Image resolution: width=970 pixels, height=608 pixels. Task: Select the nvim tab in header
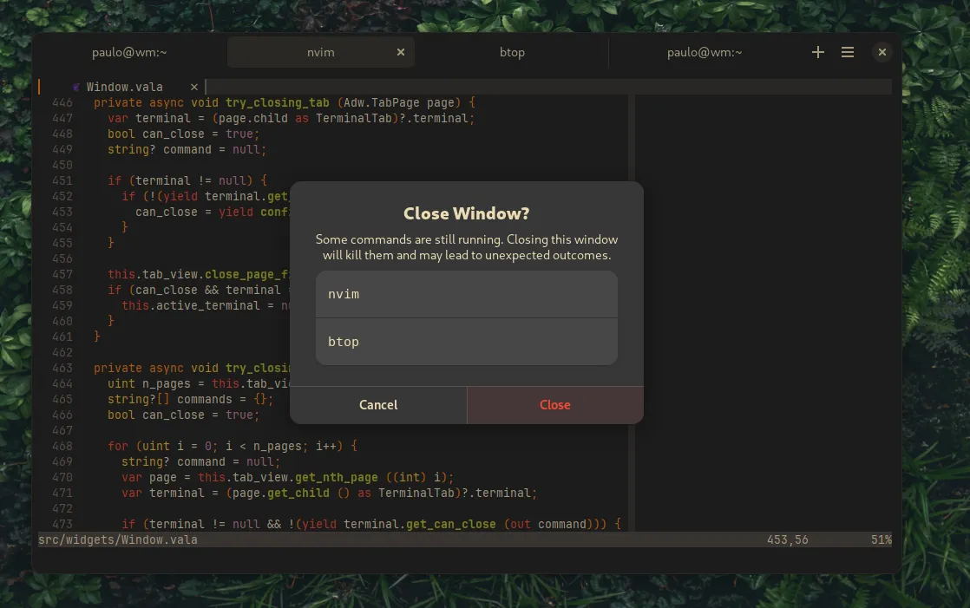320,53
